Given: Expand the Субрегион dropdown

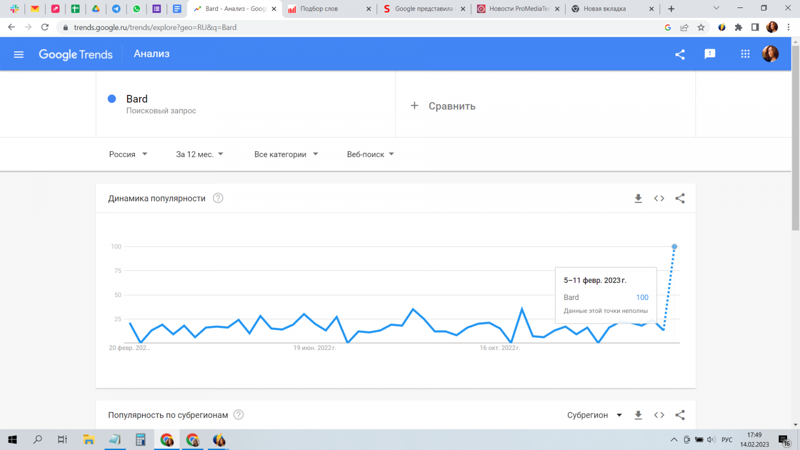Looking at the screenshot, I should [594, 415].
